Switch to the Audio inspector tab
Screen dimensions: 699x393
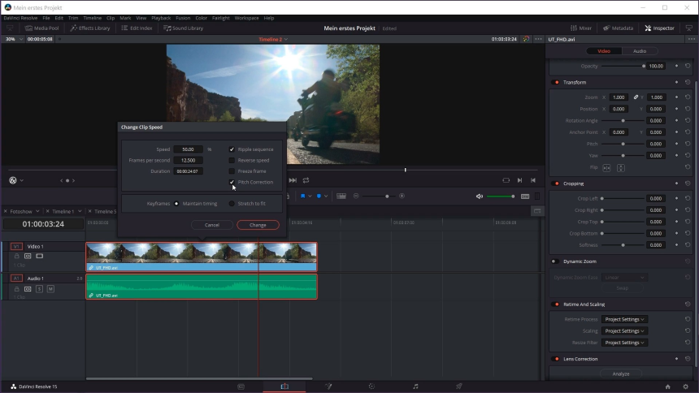pos(640,51)
